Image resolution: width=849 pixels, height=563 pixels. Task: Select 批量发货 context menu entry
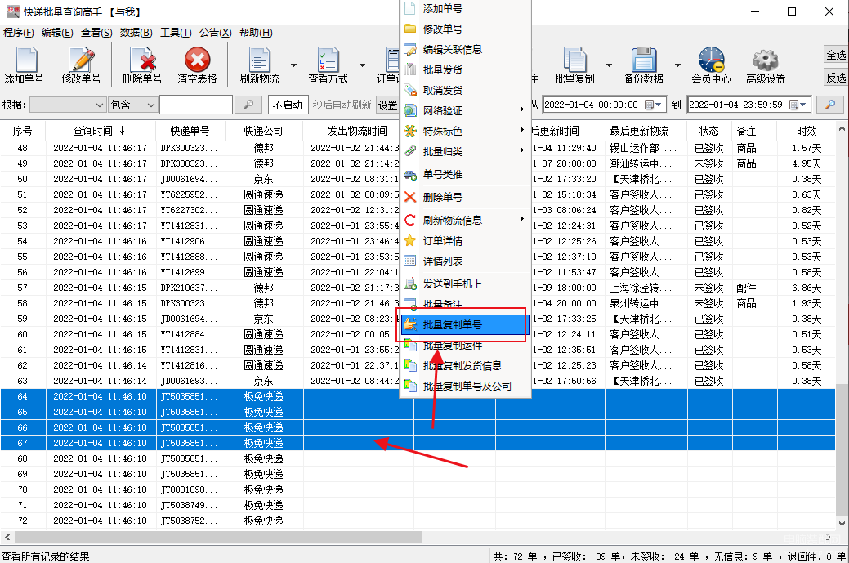click(x=466, y=69)
